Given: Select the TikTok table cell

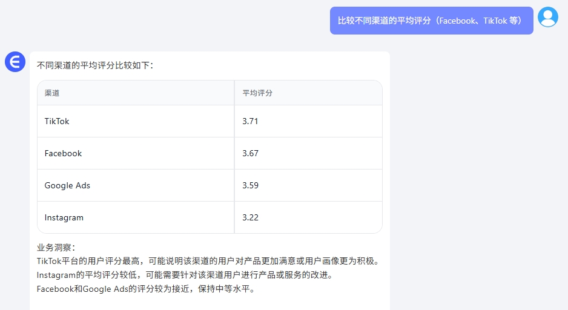Looking at the screenshot, I should pyautogui.click(x=136, y=121).
